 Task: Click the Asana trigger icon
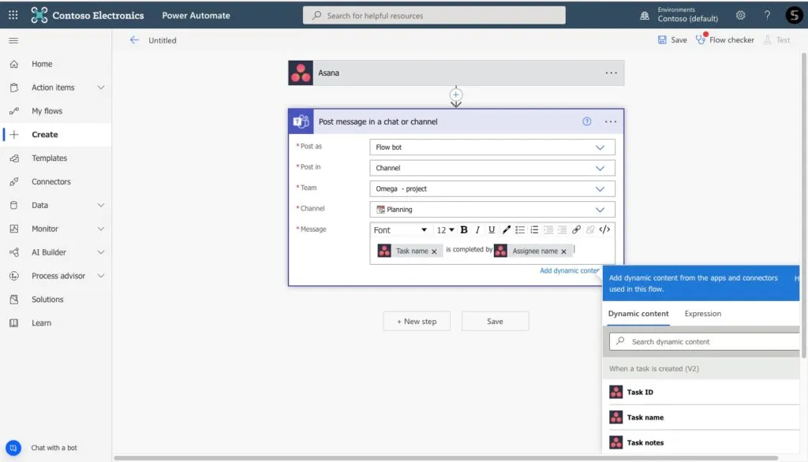tap(301, 73)
